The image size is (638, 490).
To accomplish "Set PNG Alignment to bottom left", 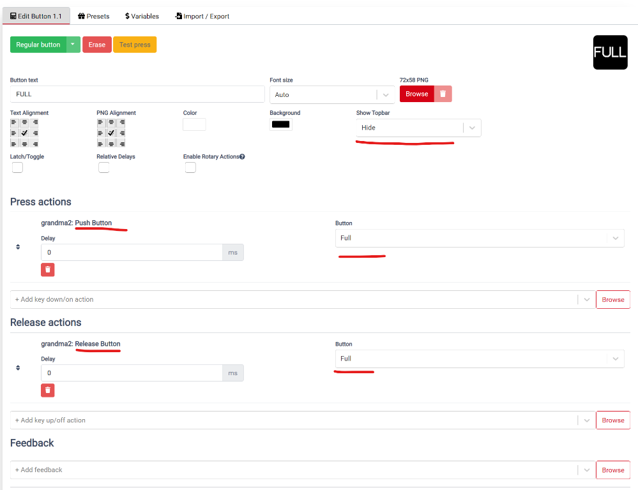I will coord(102,143).
